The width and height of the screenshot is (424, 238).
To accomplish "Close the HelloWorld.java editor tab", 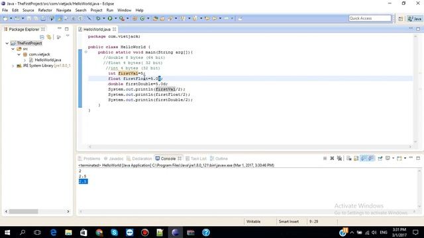I will 115,29.
